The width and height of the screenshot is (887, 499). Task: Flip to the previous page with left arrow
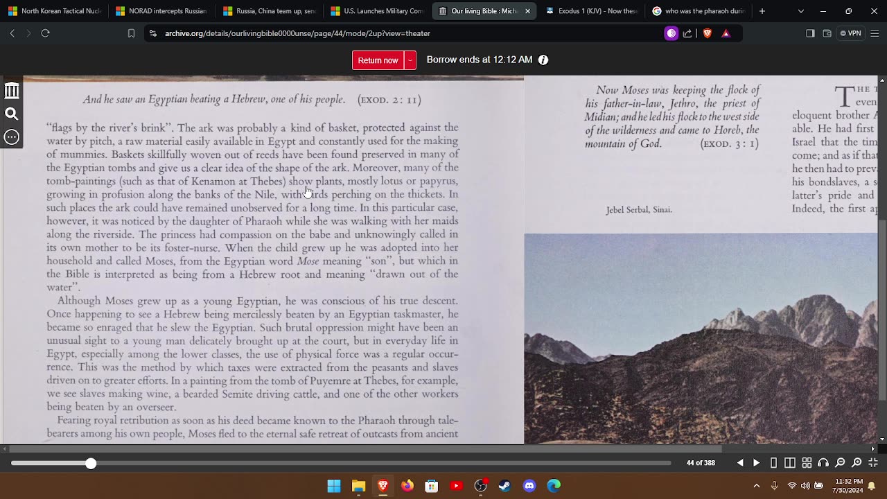[740, 463]
